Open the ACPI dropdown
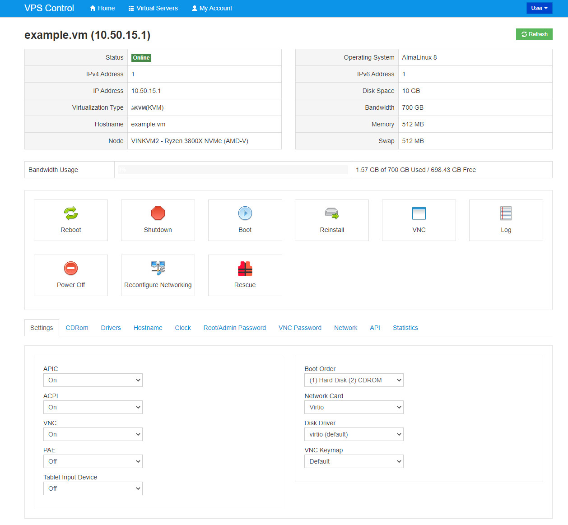Screen dimensions: 568x525 tap(93, 407)
